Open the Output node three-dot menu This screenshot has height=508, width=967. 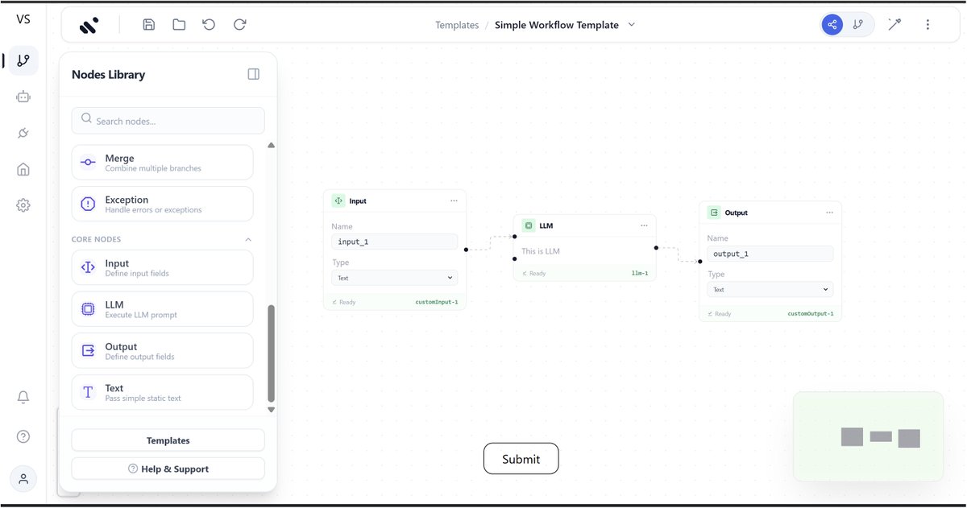click(829, 213)
